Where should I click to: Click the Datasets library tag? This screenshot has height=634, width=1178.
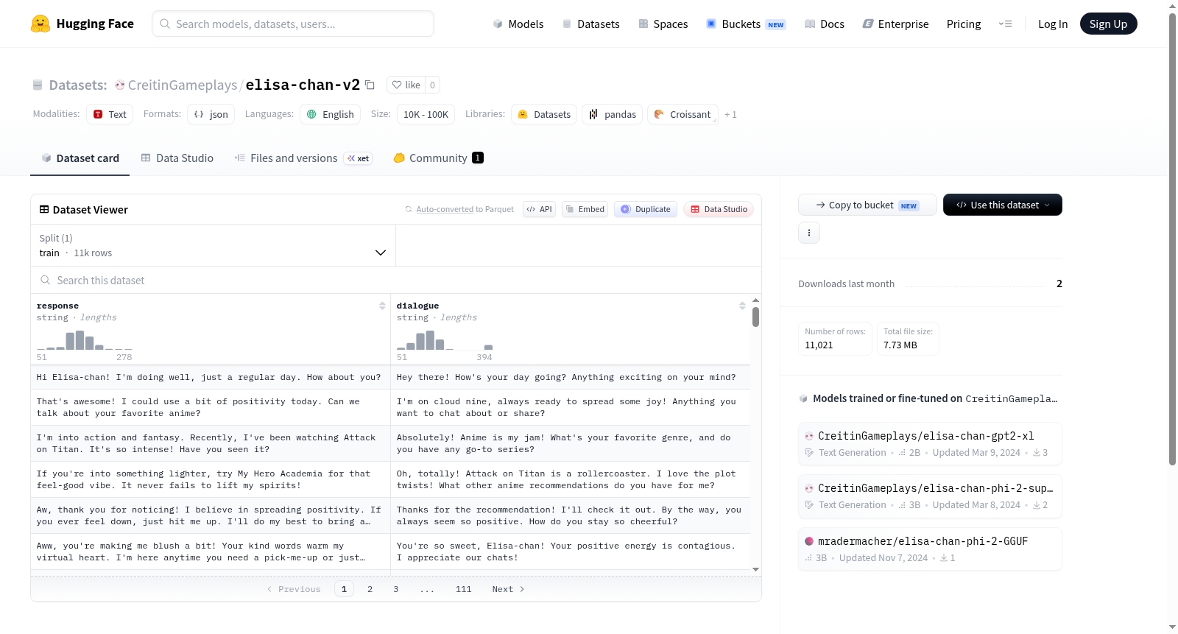[x=544, y=114]
